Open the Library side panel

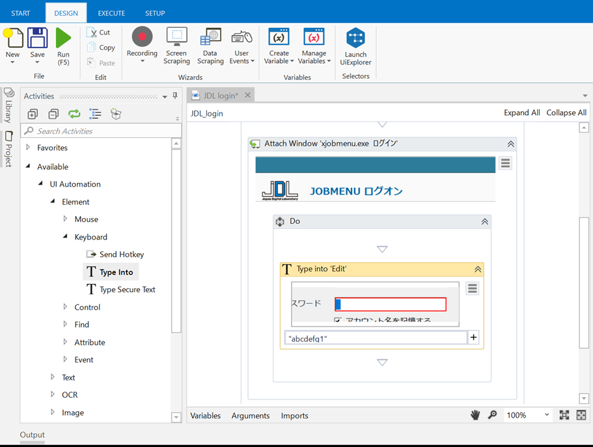pos(8,105)
